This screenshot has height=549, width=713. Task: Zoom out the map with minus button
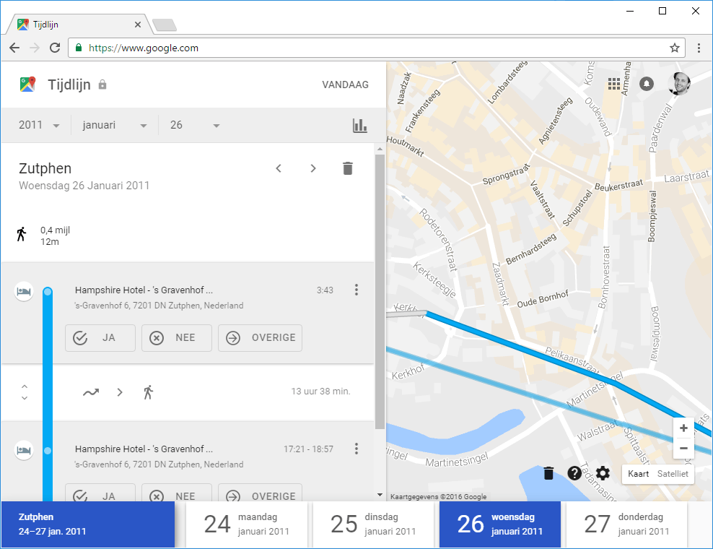[683, 449]
